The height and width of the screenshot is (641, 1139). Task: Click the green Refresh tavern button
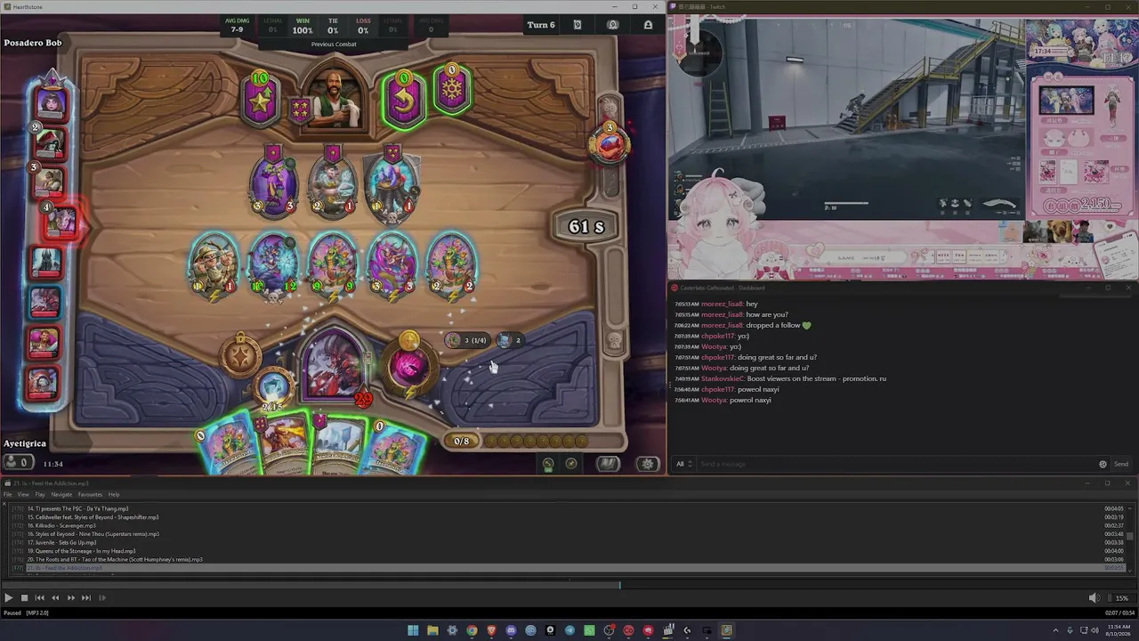click(x=403, y=98)
